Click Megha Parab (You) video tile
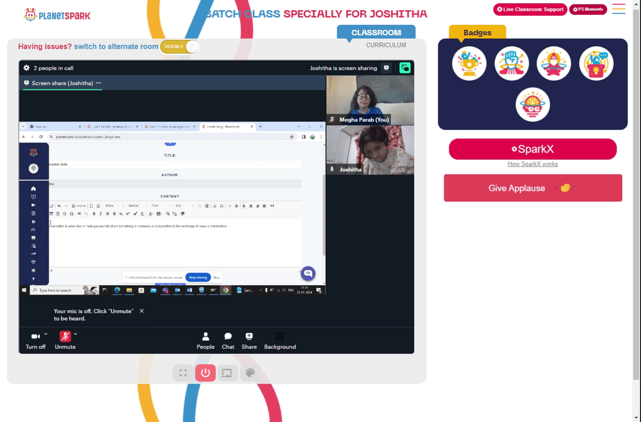 (x=370, y=100)
